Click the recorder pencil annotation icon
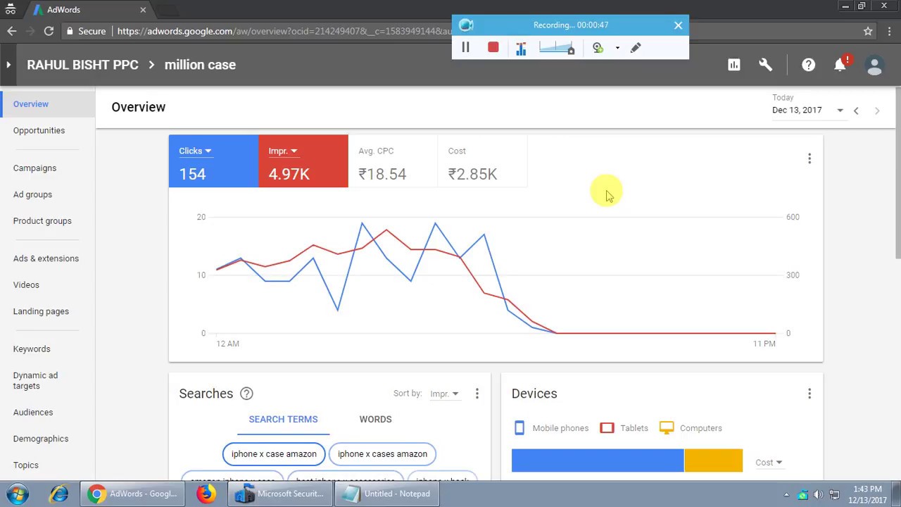The image size is (901, 507). coord(636,47)
